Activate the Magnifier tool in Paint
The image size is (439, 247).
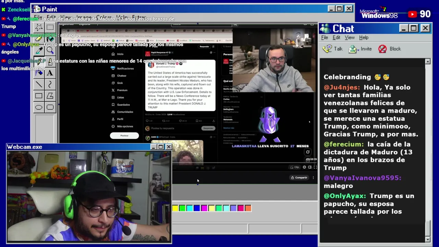(x=50, y=50)
